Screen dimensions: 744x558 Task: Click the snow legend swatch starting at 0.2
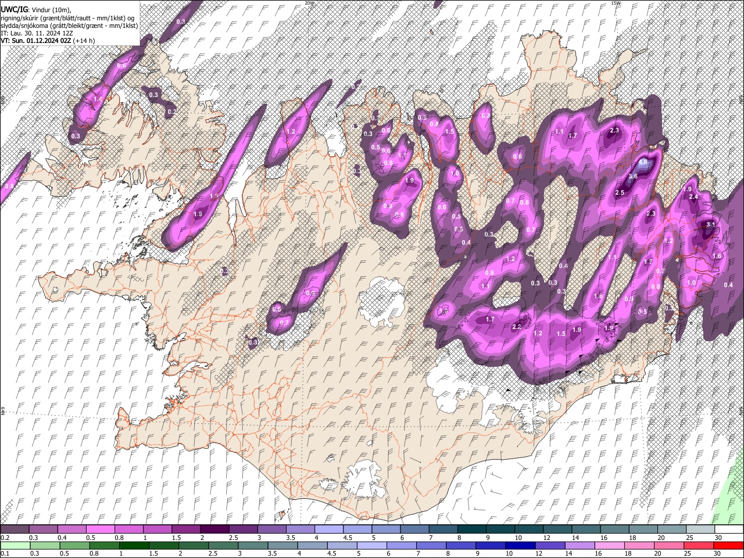(15, 530)
